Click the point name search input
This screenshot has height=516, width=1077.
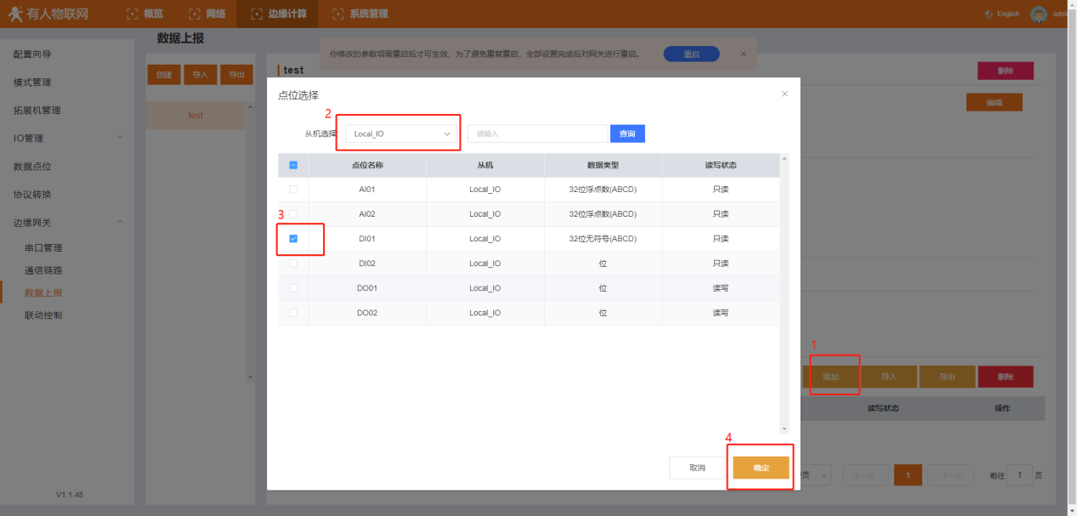click(x=538, y=133)
